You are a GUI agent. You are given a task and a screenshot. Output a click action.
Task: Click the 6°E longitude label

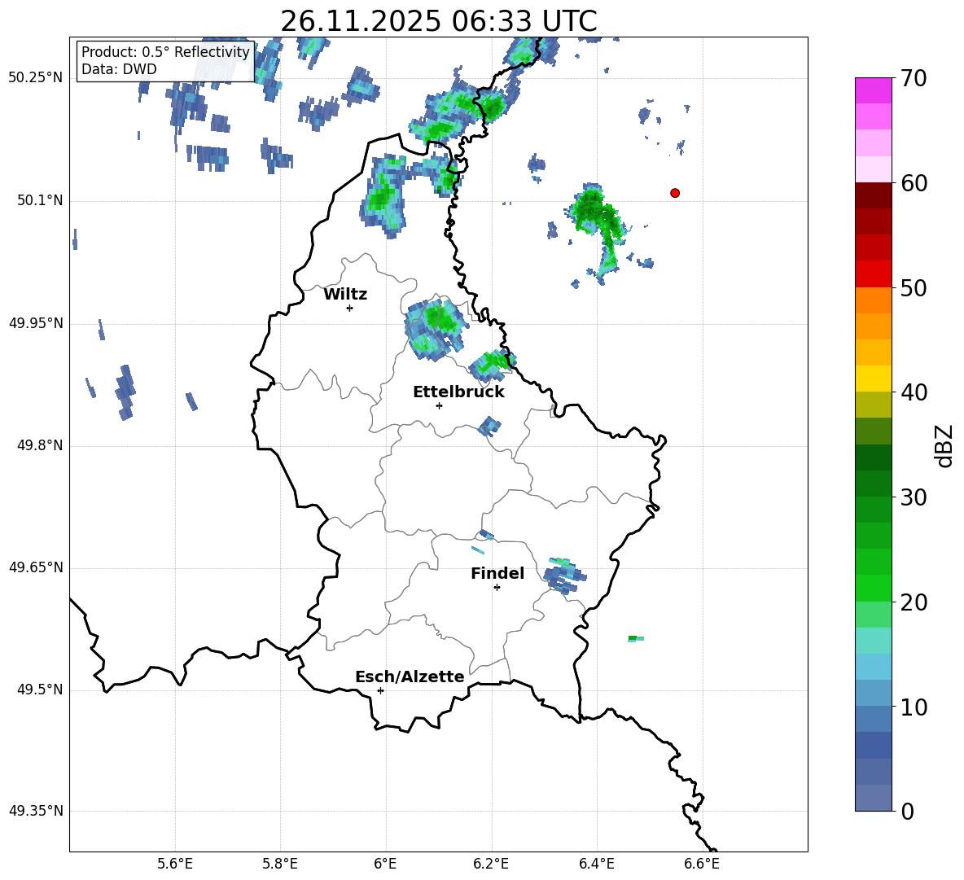(x=385, y=864)
